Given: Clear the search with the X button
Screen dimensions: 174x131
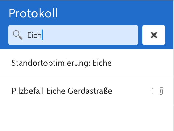Looking at the screenshot, I should tap(154, 35).
